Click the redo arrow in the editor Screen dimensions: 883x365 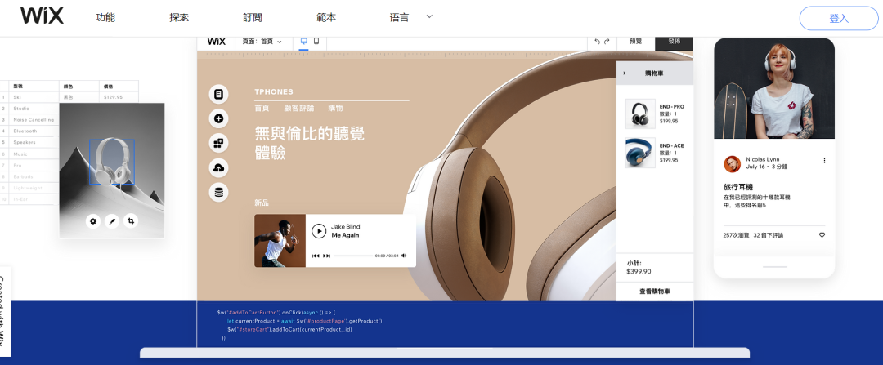point(607,42)
